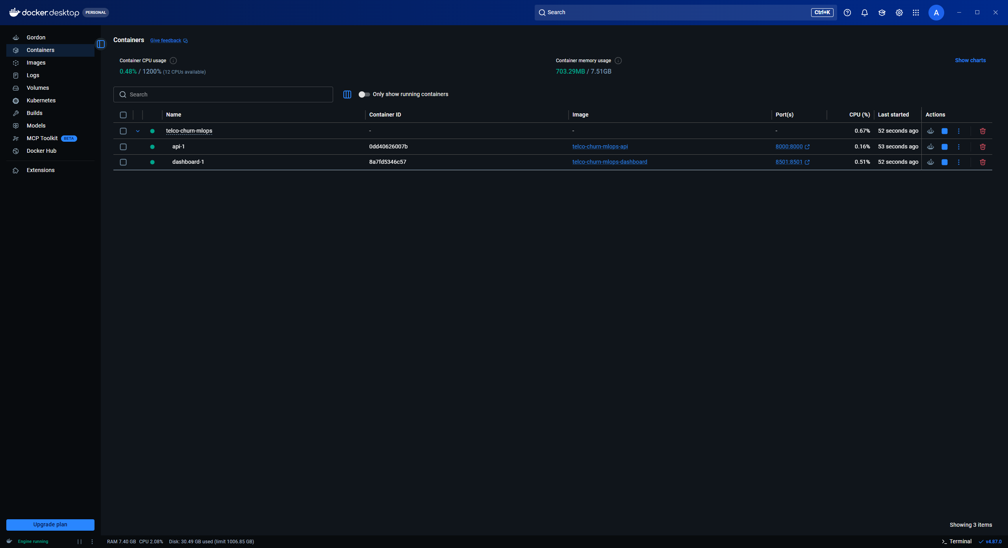Open engine options three-dot menu
This screenshot has height=548, width=1008.
tap(92, 542)
